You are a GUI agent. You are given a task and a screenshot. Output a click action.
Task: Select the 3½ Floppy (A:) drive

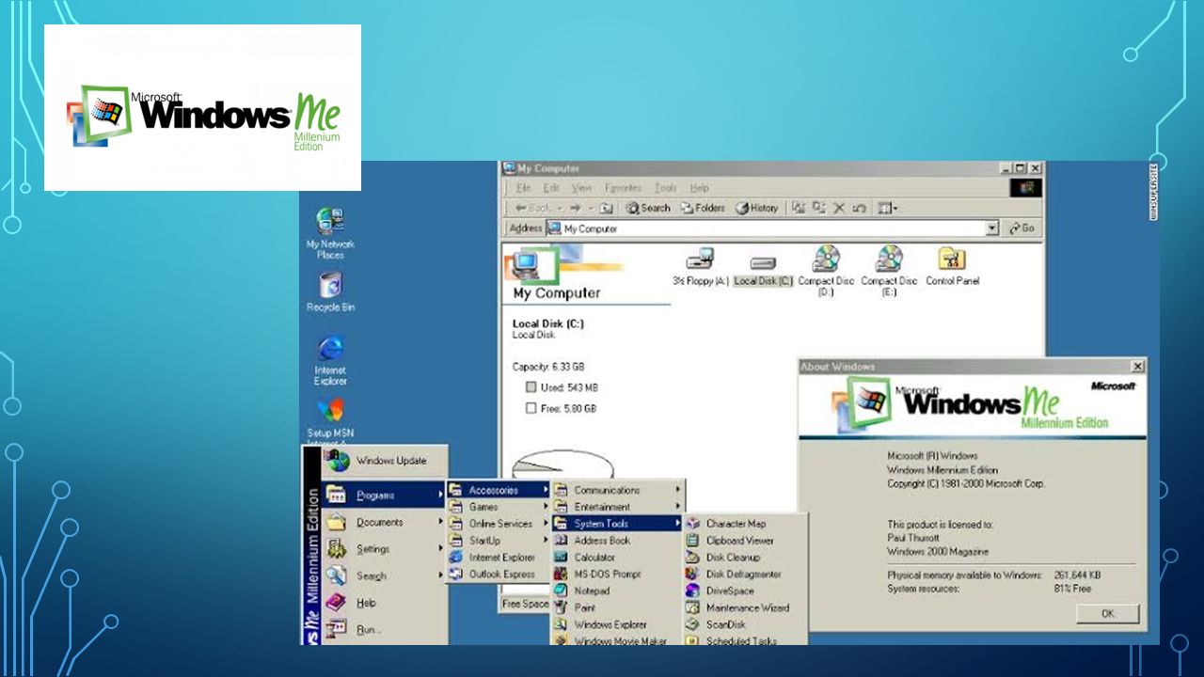pyautogui.click(x=701, y=266)
